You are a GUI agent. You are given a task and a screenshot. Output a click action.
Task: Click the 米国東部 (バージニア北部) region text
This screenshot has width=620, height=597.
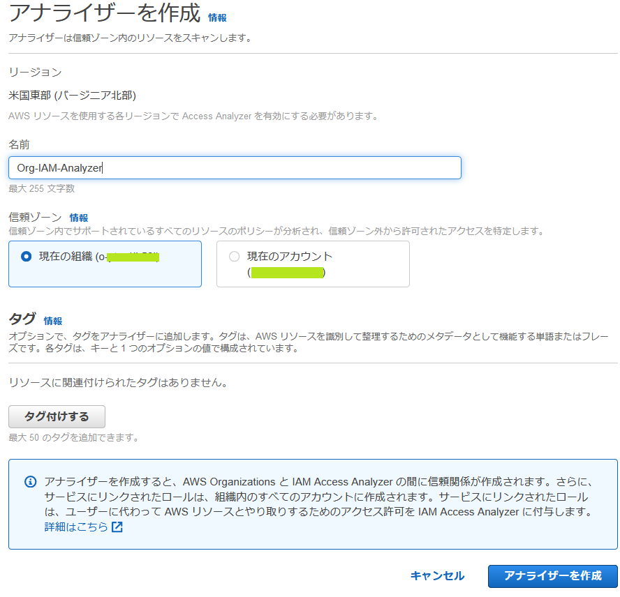coord(73,96)
